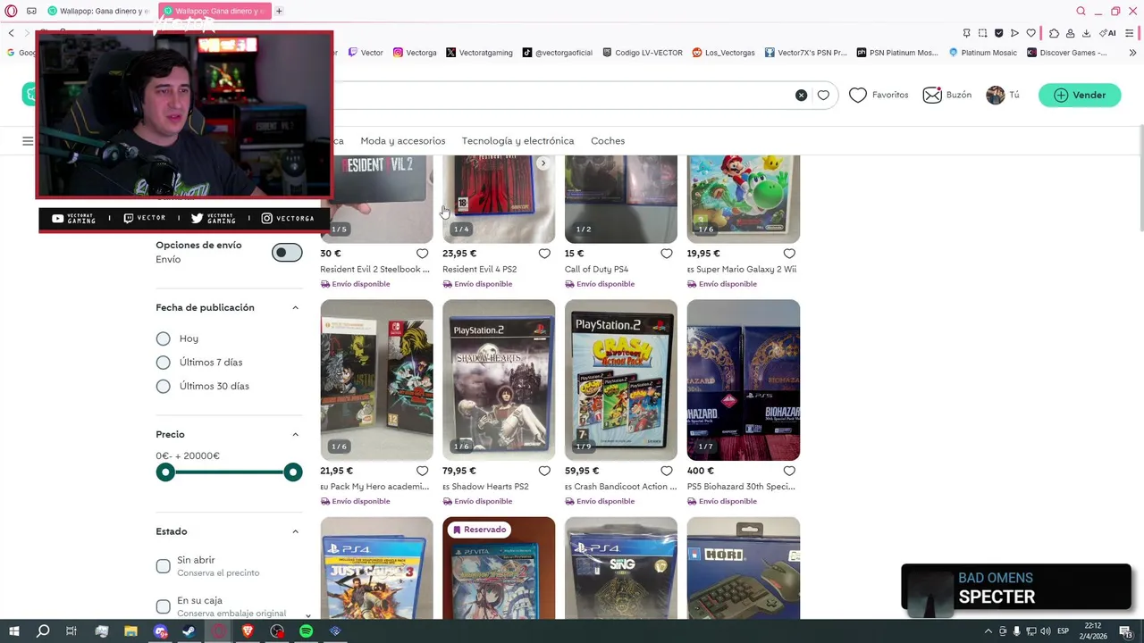The width and height of the screenshot is (1144, 643).
Task: Open Codigo LV-VECTOR bookmark
Action: [642, 53]
